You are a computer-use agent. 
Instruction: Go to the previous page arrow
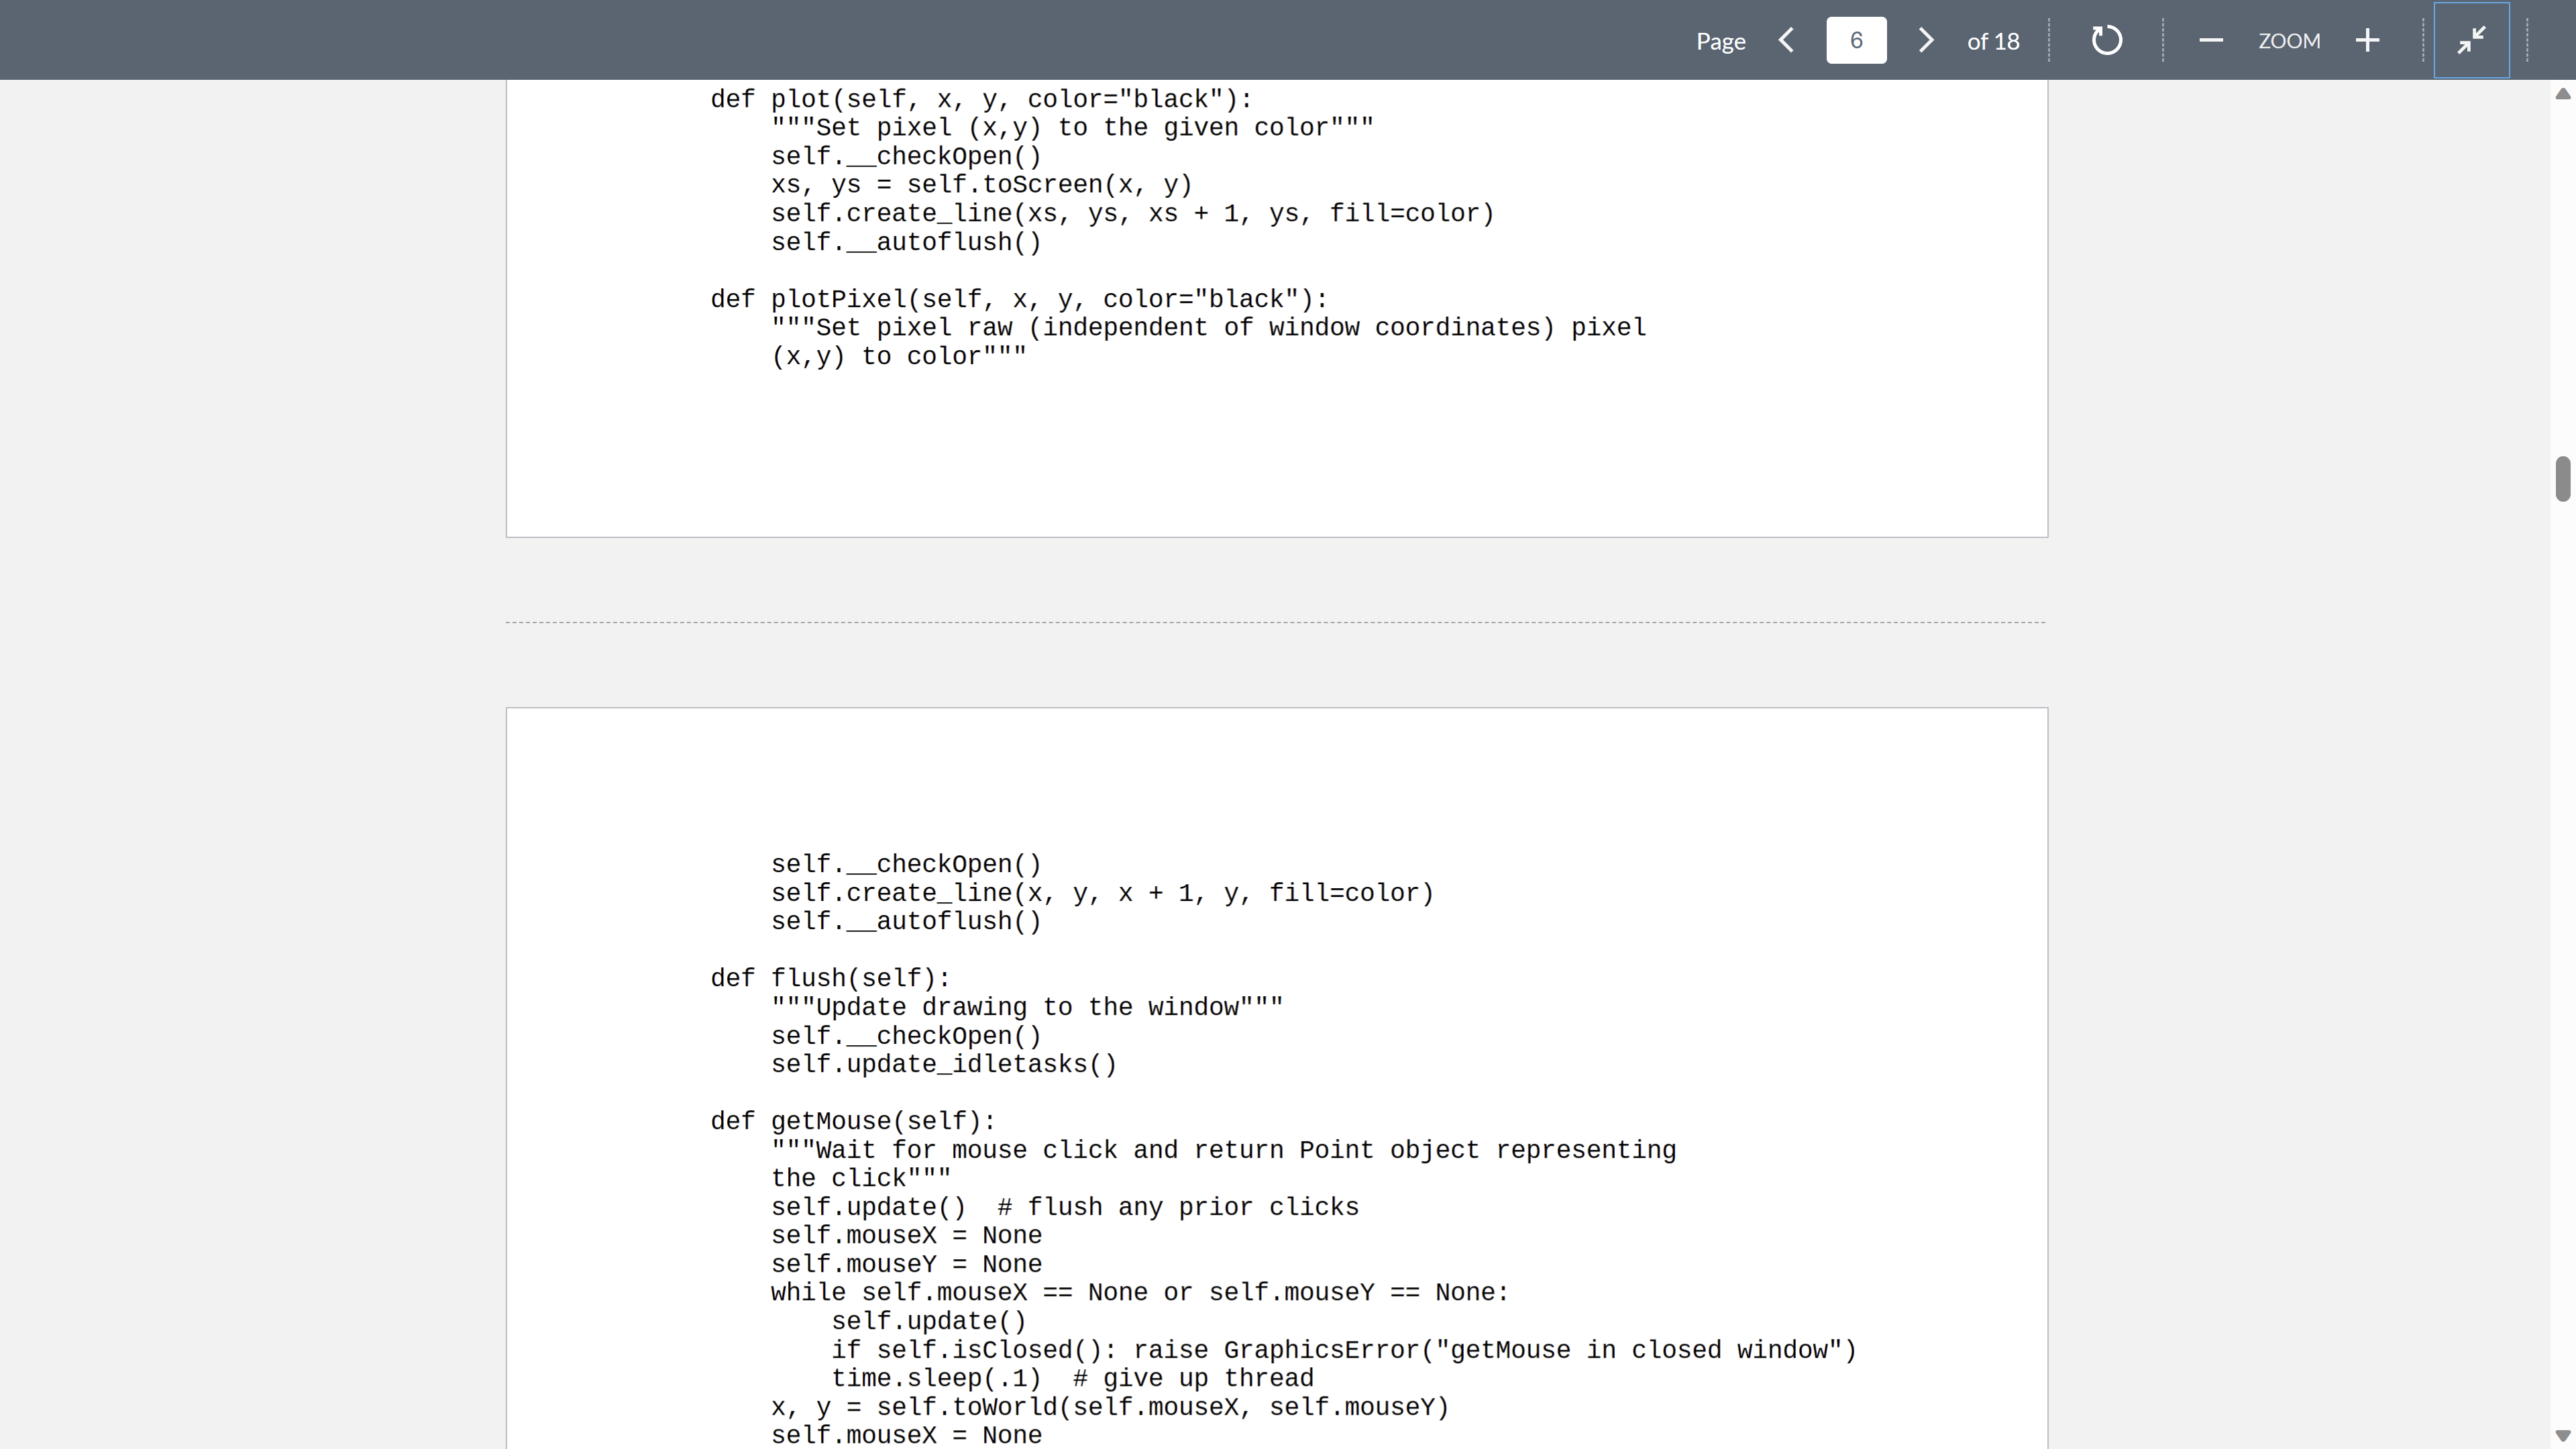click(x=1787, y=40)
